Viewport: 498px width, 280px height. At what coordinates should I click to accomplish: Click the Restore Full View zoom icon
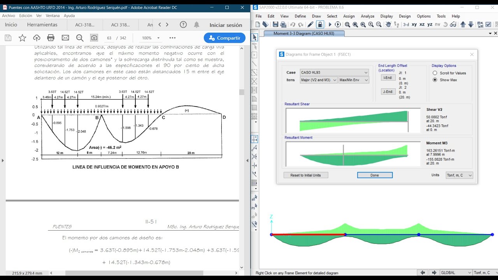[355, 24]
